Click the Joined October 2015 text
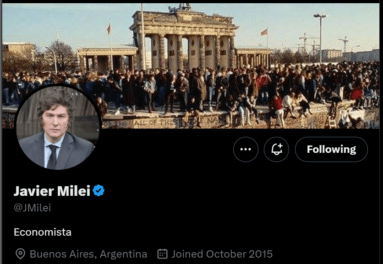The image size is (383, 264). (x=222, y=254)
